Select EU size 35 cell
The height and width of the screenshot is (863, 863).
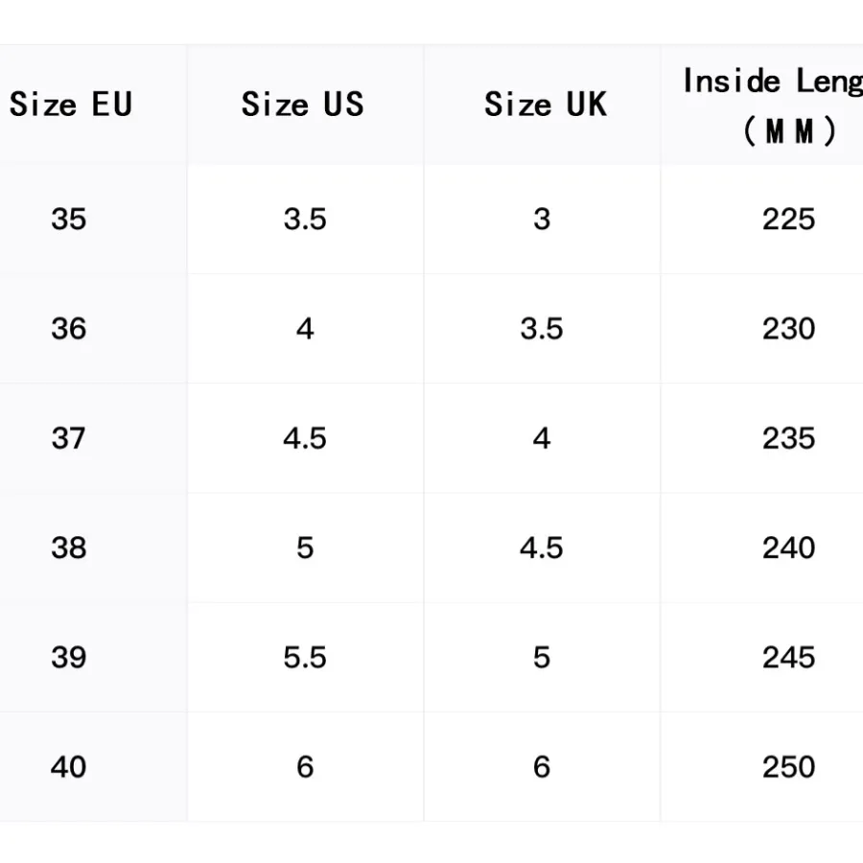coord(69,219)
